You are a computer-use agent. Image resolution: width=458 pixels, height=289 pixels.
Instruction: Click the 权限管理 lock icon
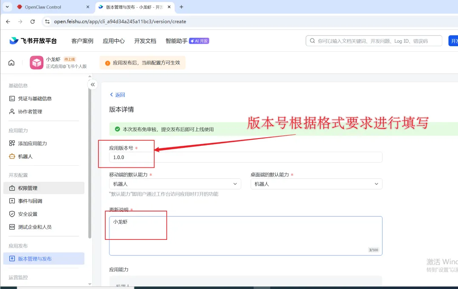[x=12, y=188]
